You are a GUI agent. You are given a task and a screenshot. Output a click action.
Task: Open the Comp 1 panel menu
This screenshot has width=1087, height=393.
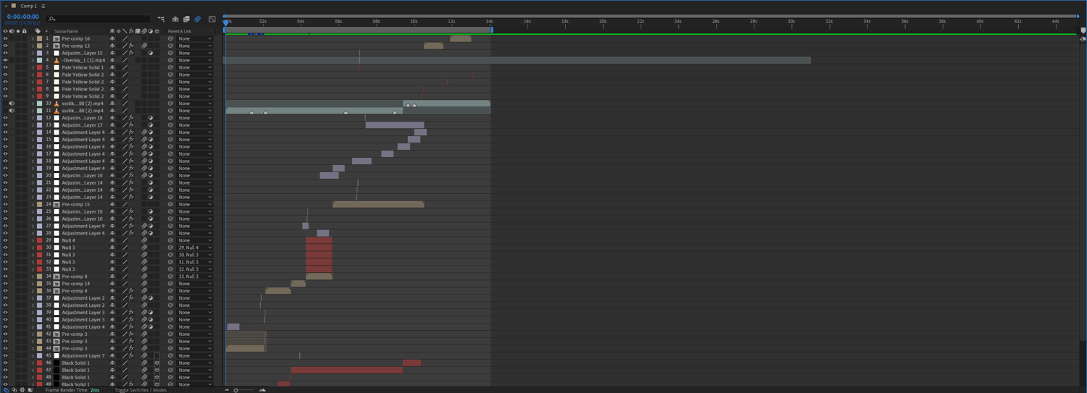[43, 6]
